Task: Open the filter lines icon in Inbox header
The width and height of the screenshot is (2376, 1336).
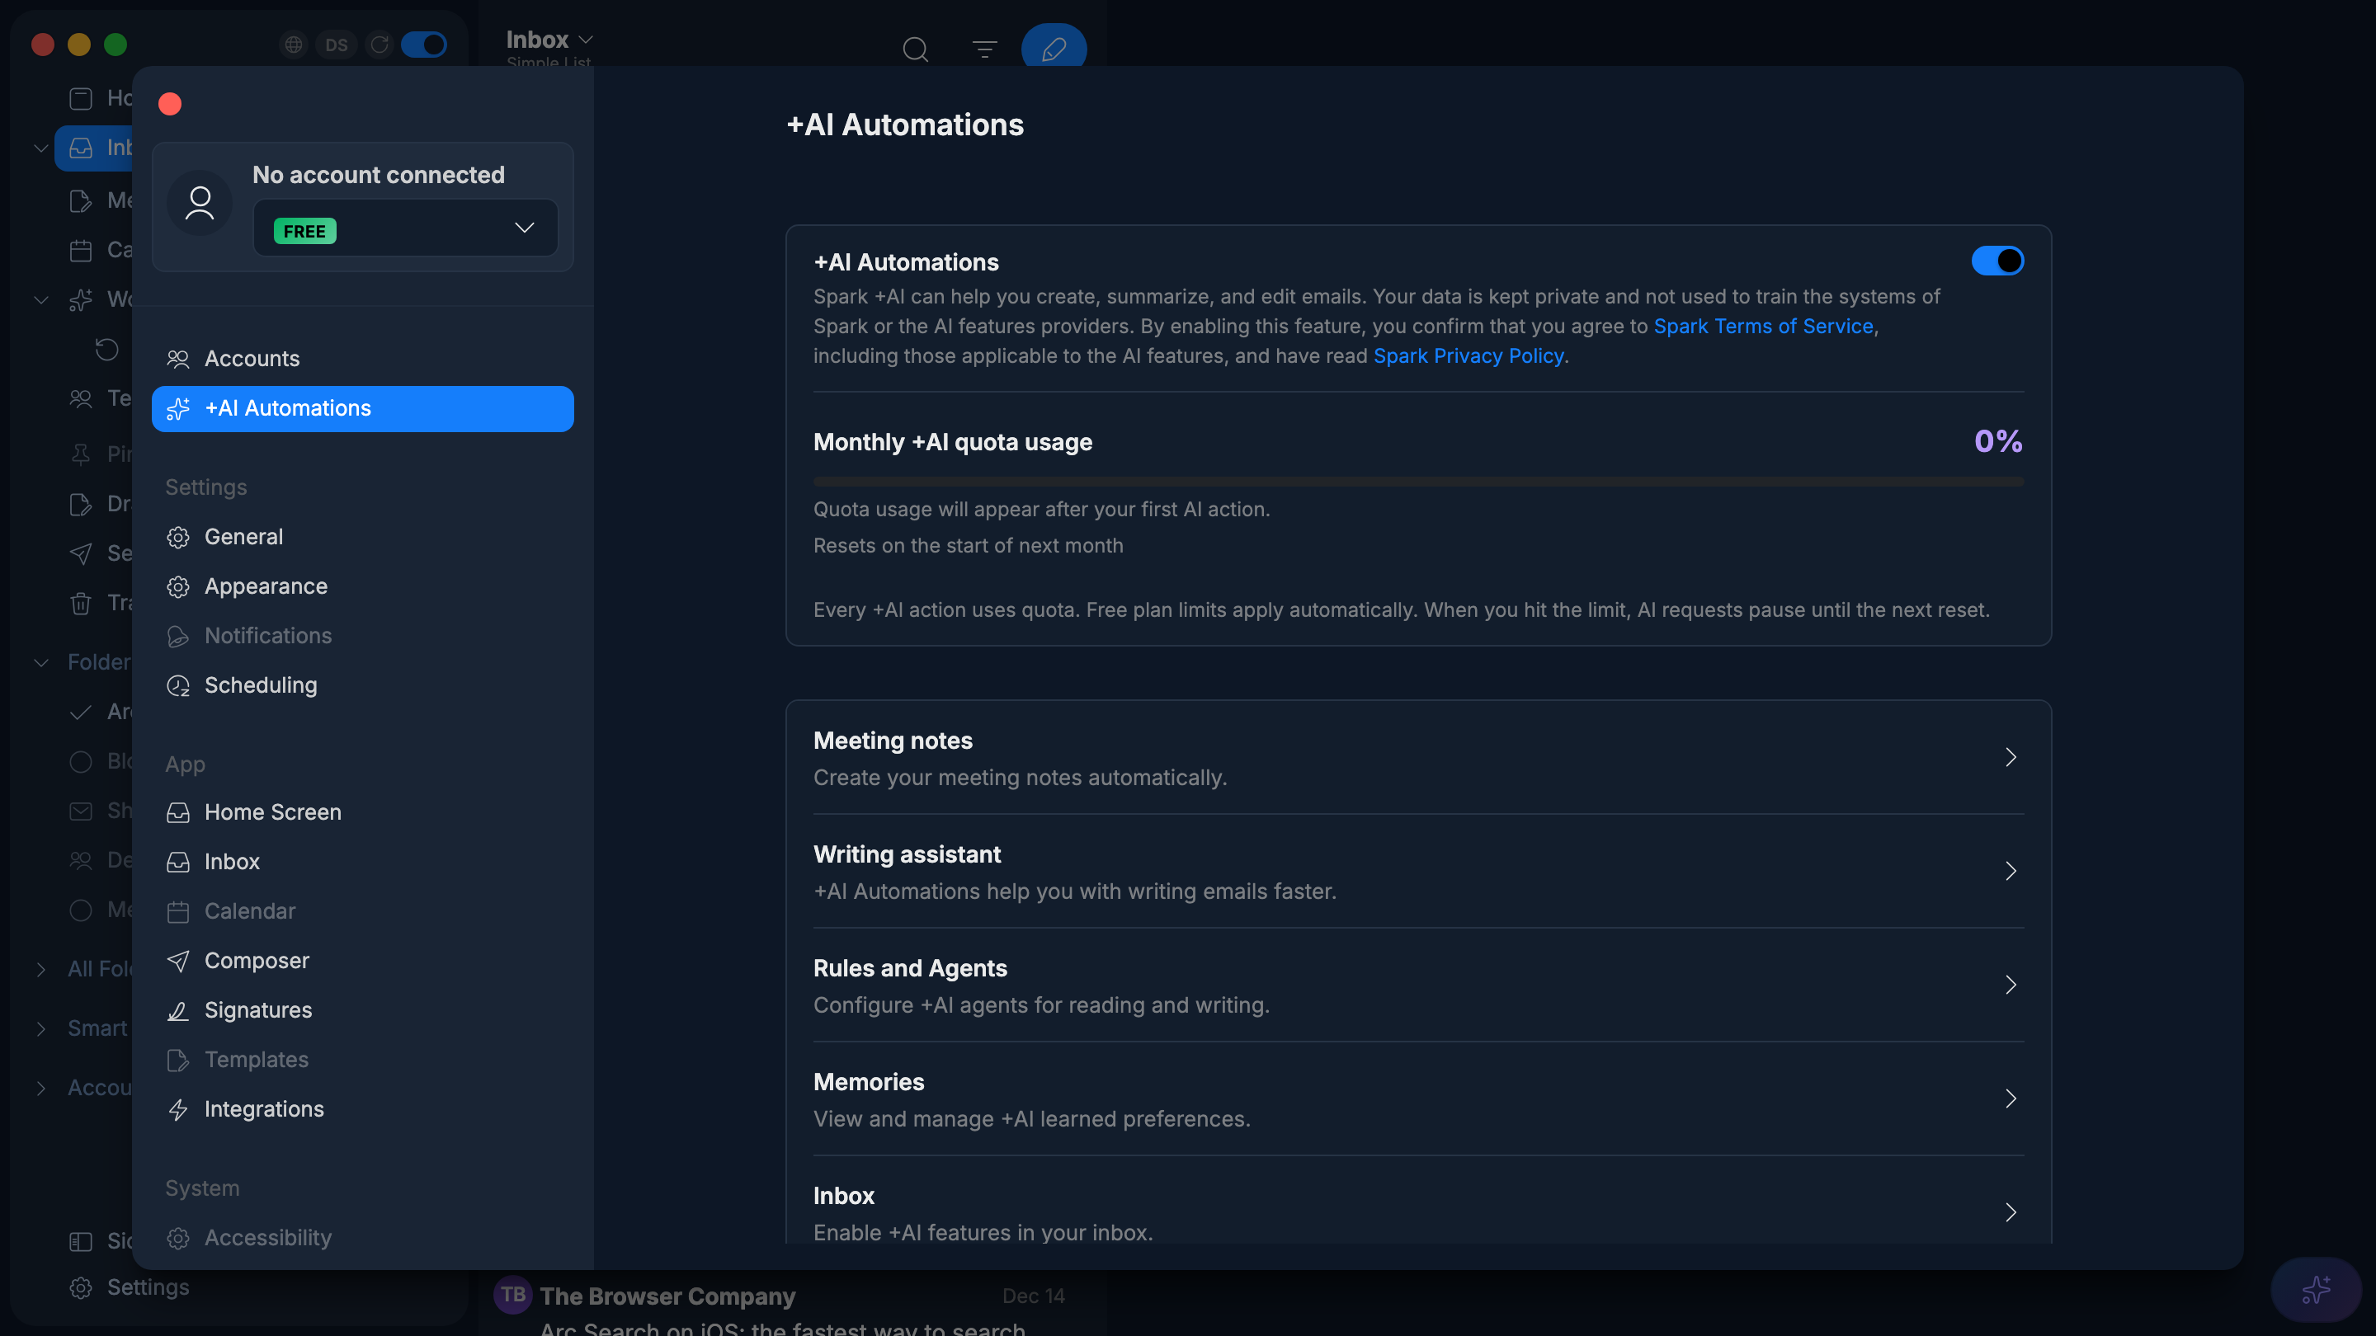Action: tap(984, 49)
